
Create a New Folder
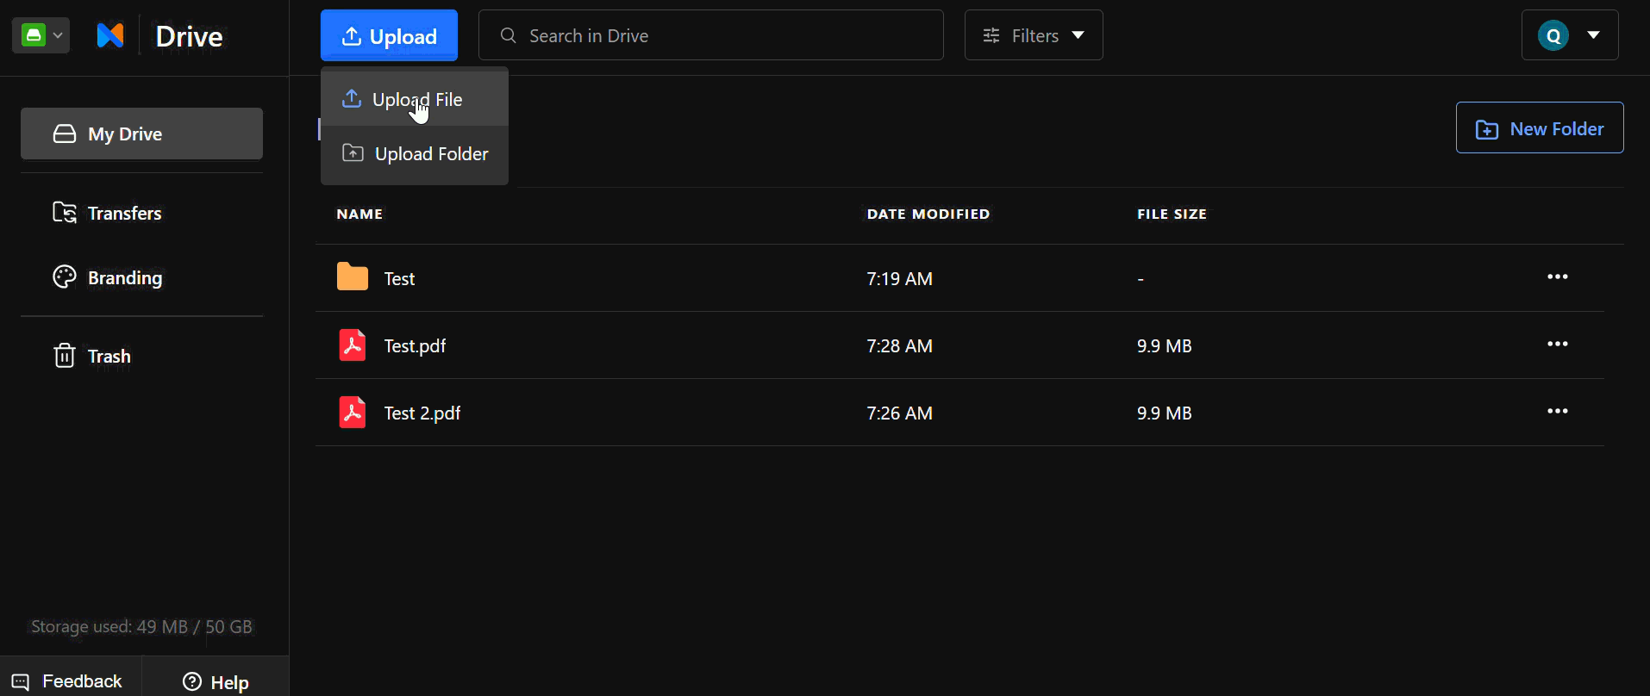tap(1540, 128)
